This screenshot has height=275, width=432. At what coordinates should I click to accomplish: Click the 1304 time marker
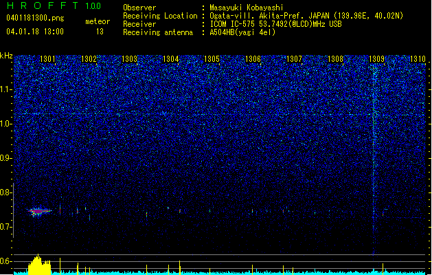click(x=170, y=59)
